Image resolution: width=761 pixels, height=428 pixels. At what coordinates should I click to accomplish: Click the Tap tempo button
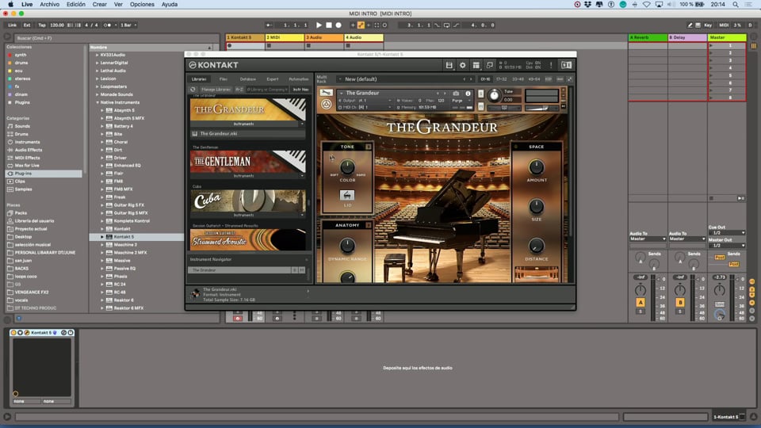[x=42, y=25]
